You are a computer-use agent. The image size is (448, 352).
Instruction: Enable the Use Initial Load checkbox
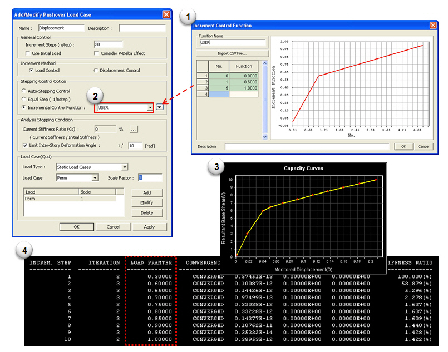click(28, 53)
